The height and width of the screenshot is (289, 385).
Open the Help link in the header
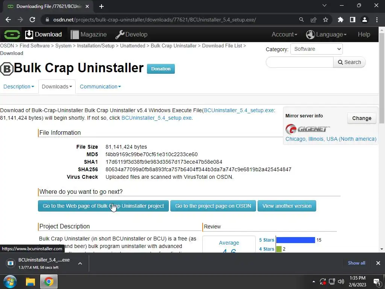coord(364,34)
